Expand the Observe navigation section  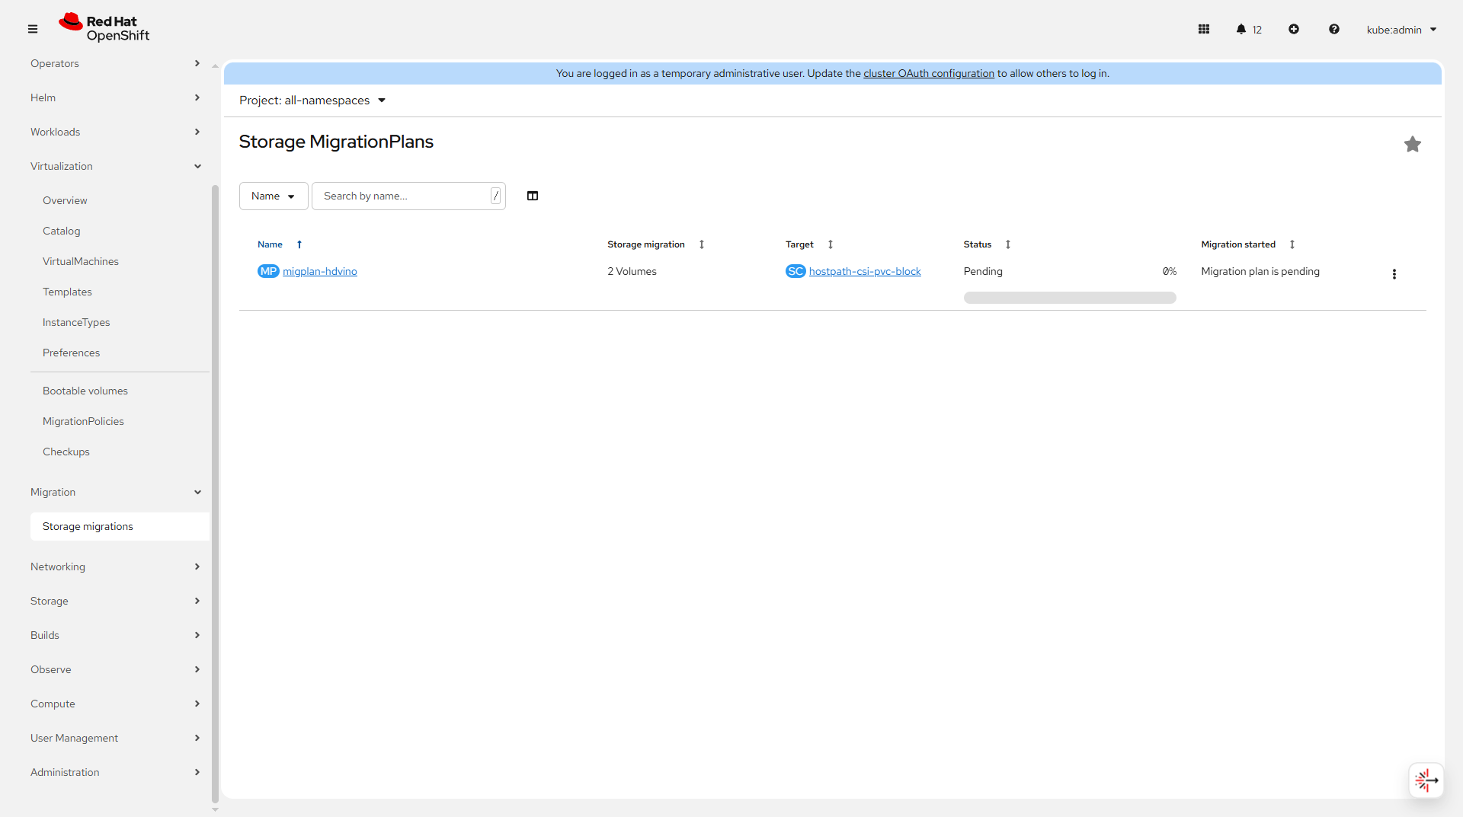[x=115, y=669]
